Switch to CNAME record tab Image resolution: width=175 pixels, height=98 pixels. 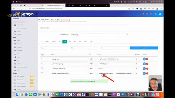[54, 42]
